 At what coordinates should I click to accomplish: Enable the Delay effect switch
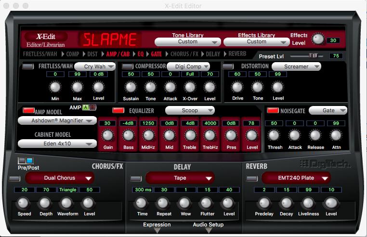pos(136,179)
